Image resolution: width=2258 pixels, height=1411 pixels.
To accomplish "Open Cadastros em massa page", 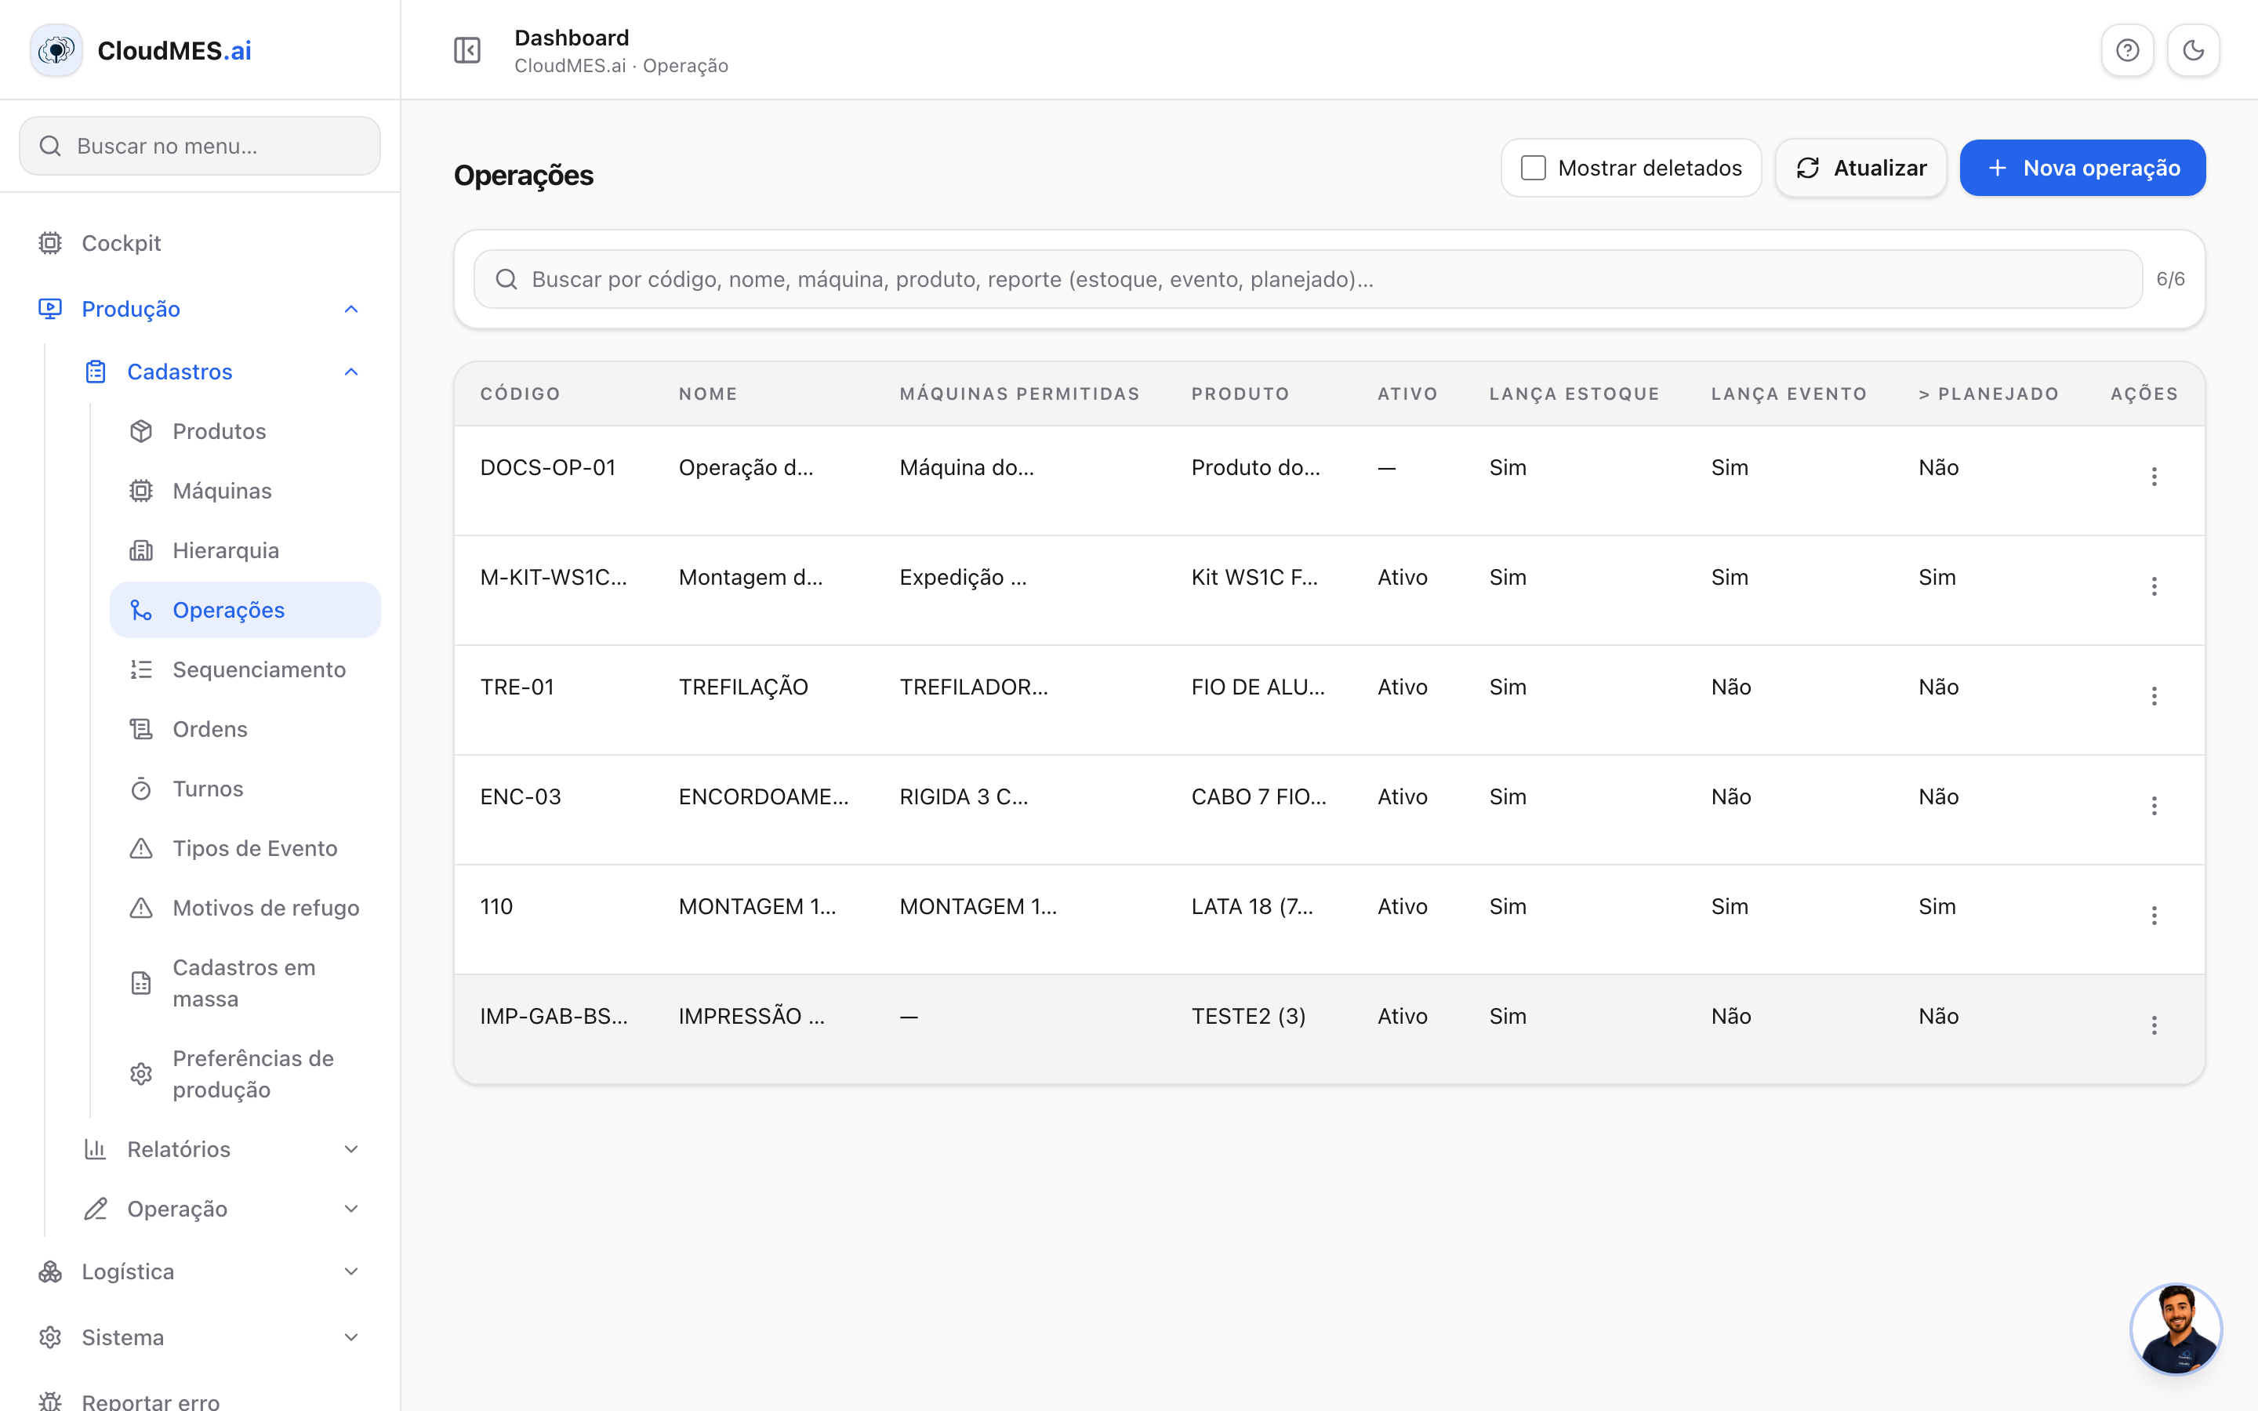I will pos(245,984).
